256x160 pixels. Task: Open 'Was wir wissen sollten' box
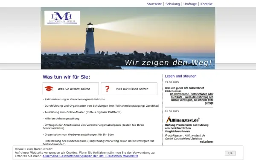(x=129, y=89)
